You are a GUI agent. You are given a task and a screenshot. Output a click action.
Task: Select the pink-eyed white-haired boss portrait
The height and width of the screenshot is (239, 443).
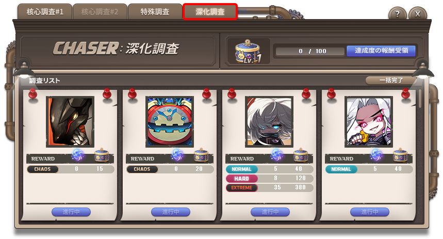(368, 122)
